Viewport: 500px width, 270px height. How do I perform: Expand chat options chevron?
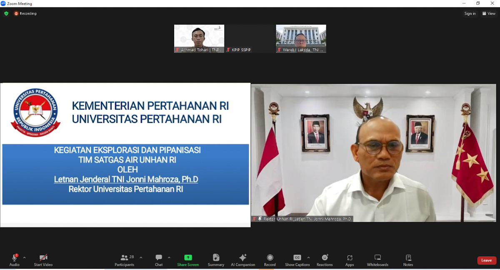[169, 257]
